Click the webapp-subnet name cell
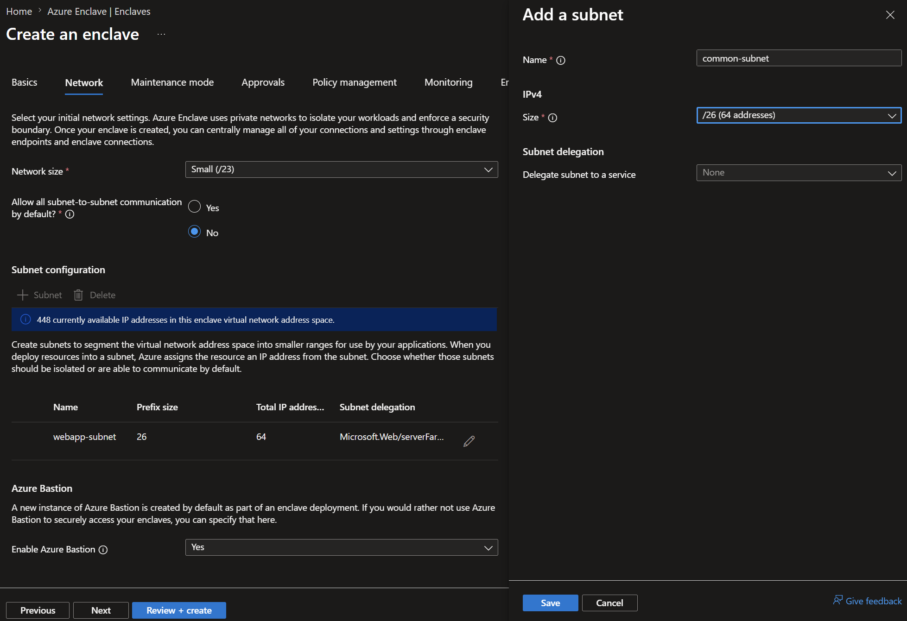This screenshot has height=621, width=907. pyautogui.click(x=84, y=437)
